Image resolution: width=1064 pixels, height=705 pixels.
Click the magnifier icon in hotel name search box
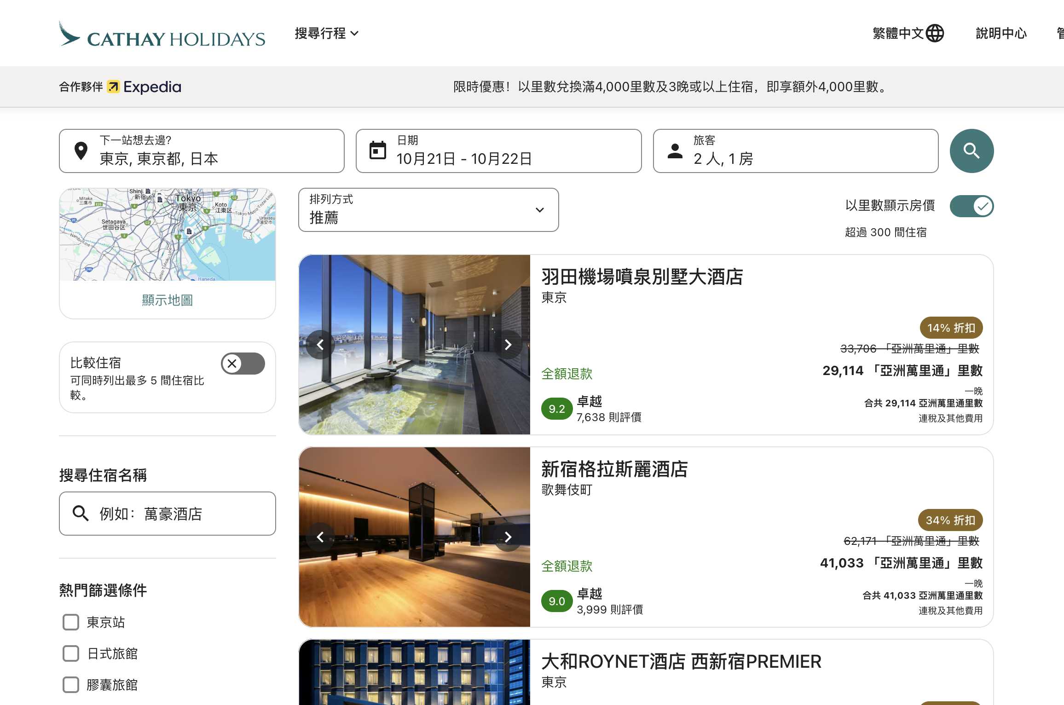(x=81, y=514)
